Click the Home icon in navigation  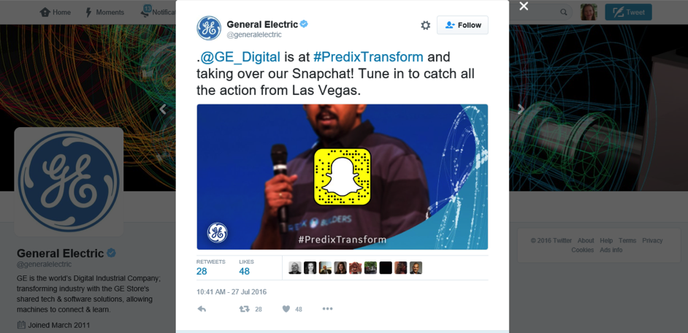coord(45,12)
